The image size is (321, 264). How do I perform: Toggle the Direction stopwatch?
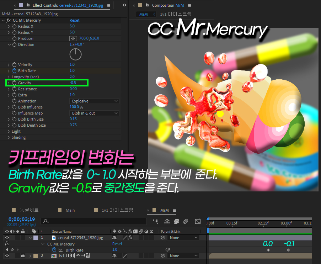[14, 44]
